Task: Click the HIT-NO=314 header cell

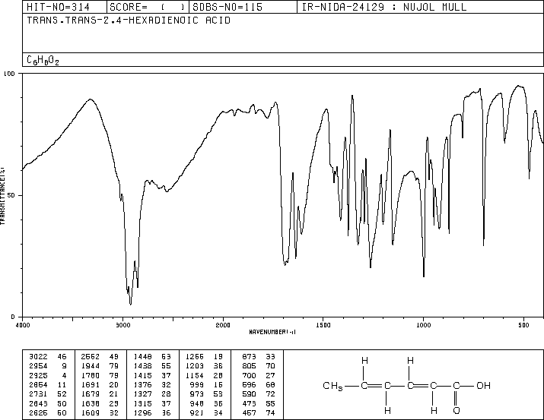Action: click(x=65, y=7)
